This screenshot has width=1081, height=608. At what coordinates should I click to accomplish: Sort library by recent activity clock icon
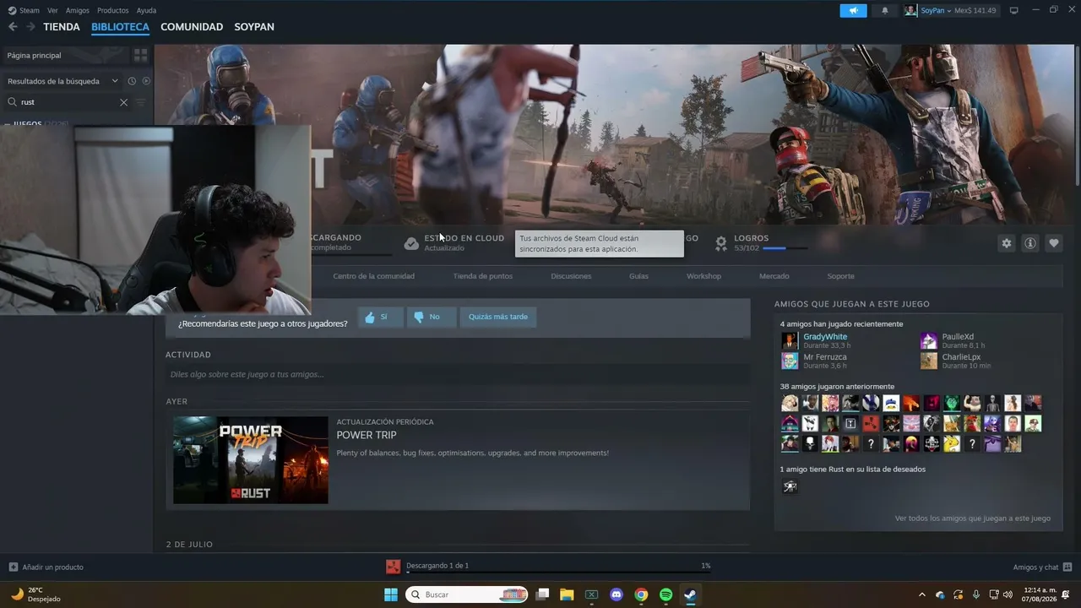point(132,81)
